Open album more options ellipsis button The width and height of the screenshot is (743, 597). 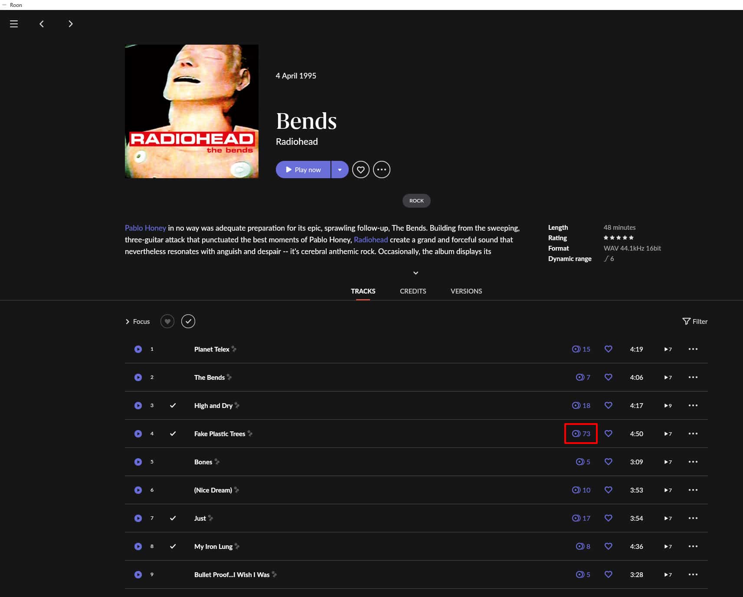(382, 170)
